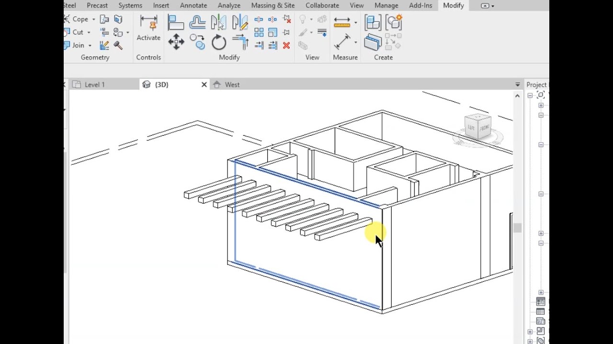Select the Offset tool

click(x=197, y=22)
